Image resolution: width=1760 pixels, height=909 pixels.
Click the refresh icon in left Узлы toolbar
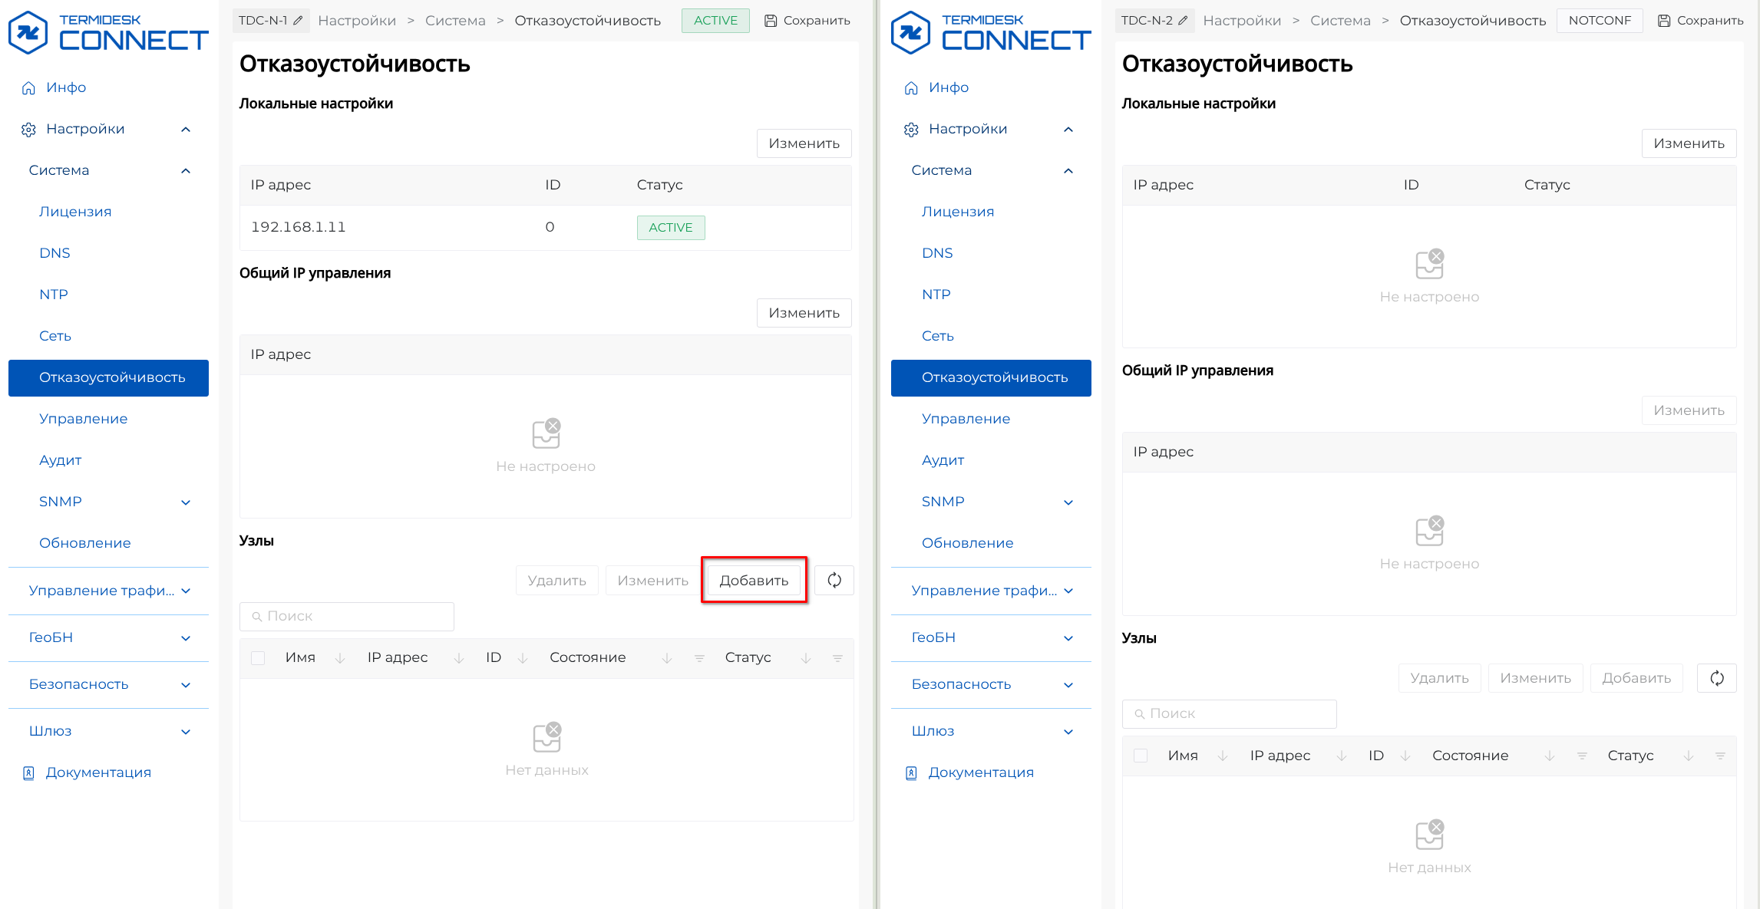[834, 581]
